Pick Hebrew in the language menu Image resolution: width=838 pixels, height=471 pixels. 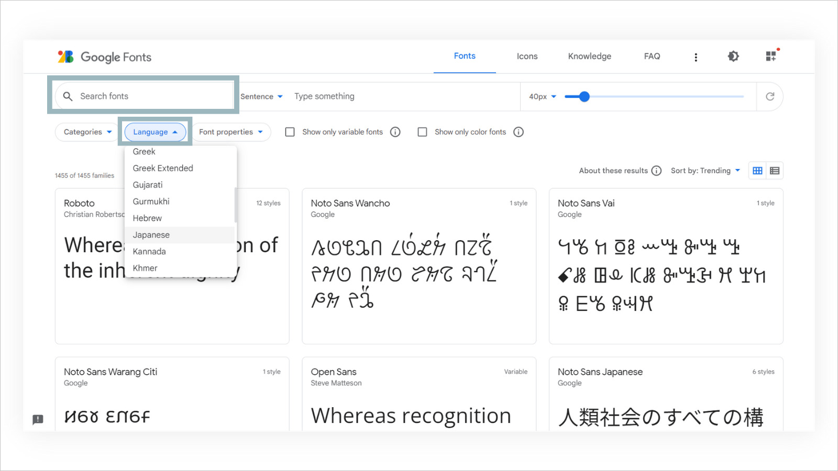pos(180,218)
